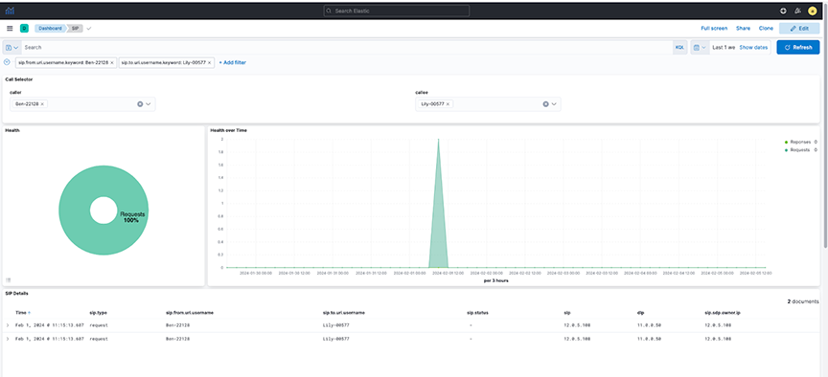This screenshot has height=377, width=828.
Task: Toggle the KQL query language button
Action: (x=679, y=48)
